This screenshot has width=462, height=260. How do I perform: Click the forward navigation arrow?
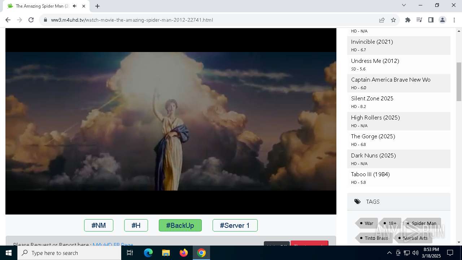(x=19, y=20)
